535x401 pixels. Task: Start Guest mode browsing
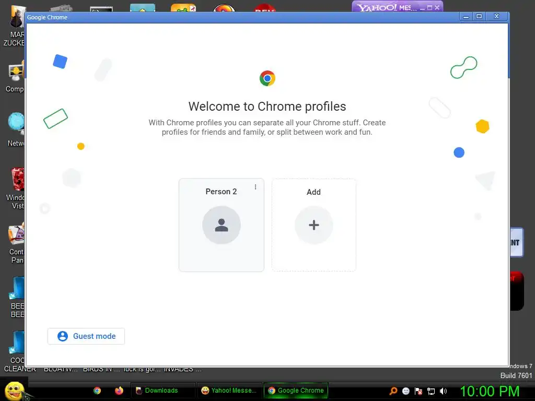[86, 336]
